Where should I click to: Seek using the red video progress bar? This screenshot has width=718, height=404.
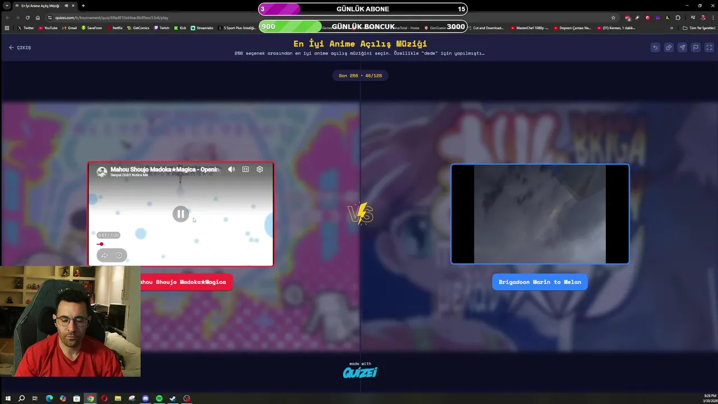point(100,244)
